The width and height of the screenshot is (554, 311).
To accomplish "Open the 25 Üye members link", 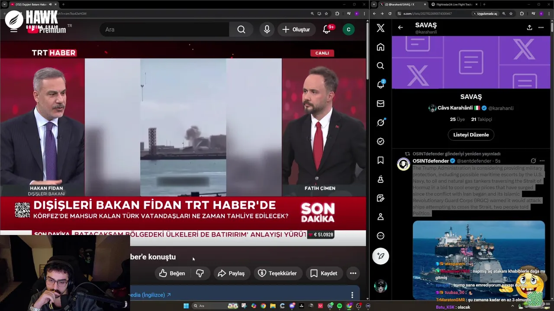I will [457, 119].
